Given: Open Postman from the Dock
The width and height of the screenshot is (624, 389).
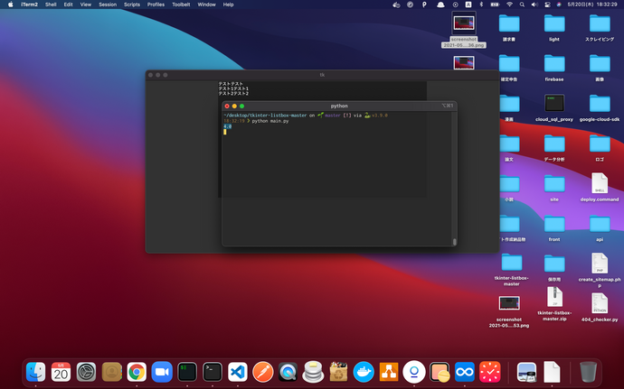Looking at the screenshot, I should tap(262, 373).
